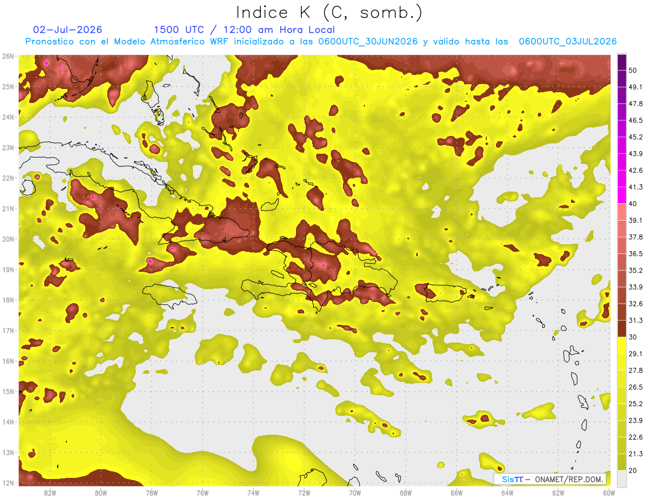The width and height of the screenshot is (647, 500).
Task: Click the '50' color scale value
Action: click(x=634, y=70)
